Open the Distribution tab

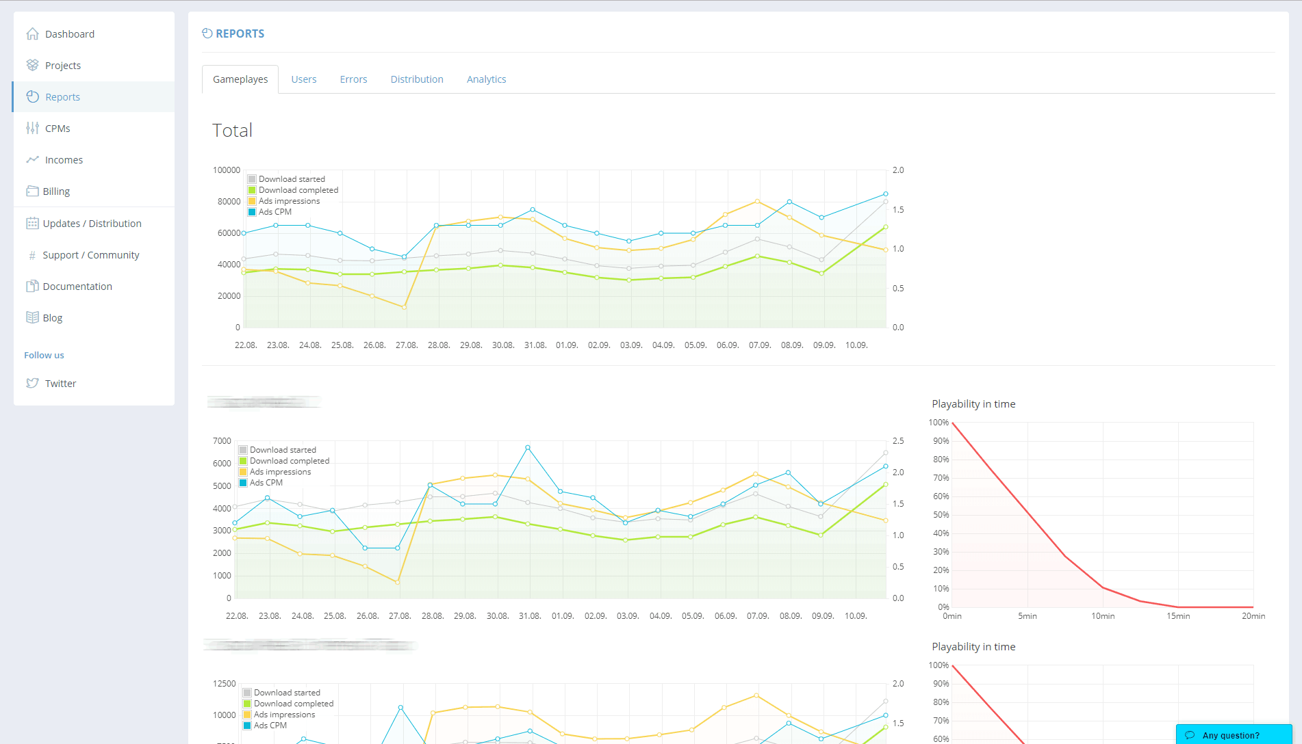417,79
